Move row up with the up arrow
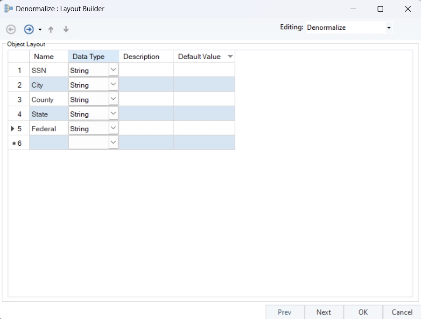421x319 pixels. pos(51,29)
